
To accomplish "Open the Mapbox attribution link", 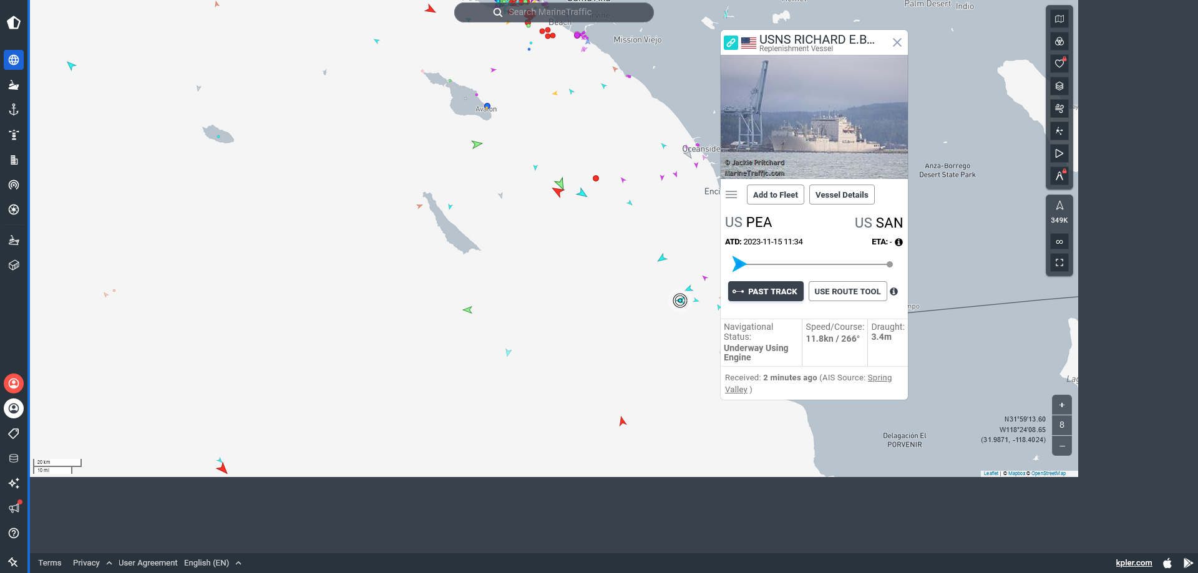I will point(1017,473).
